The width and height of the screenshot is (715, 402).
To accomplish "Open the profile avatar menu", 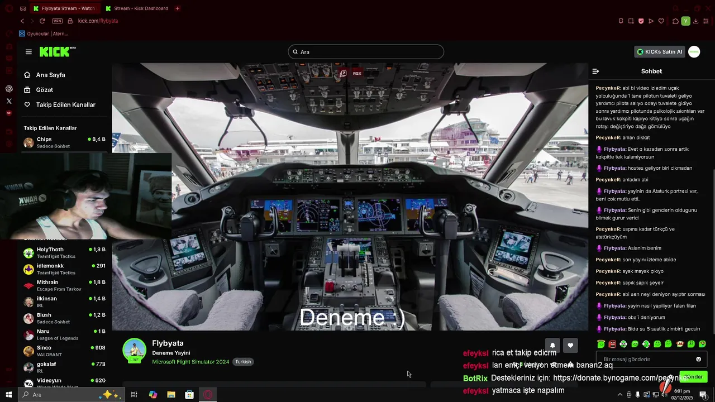I will 694,52.
